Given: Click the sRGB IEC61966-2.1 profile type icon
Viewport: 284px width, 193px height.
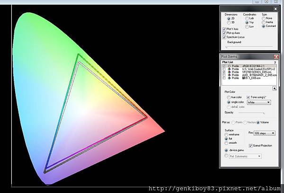Looking at the screenshot, I should [x=229, y=66].
